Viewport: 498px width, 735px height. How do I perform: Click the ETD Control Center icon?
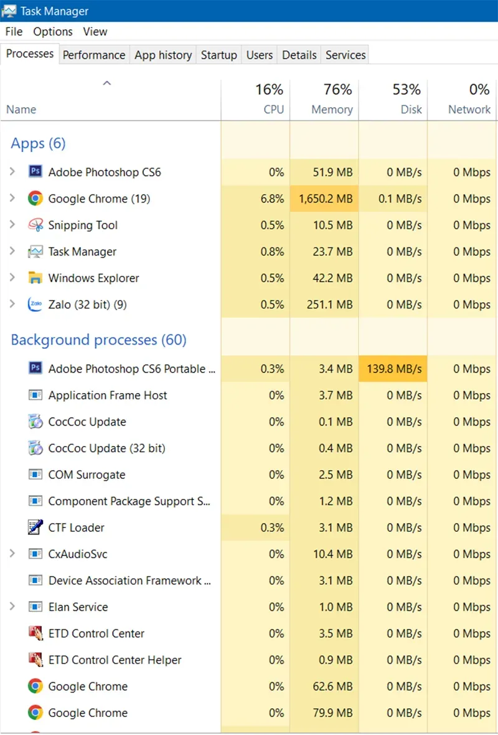pos(35,633)
